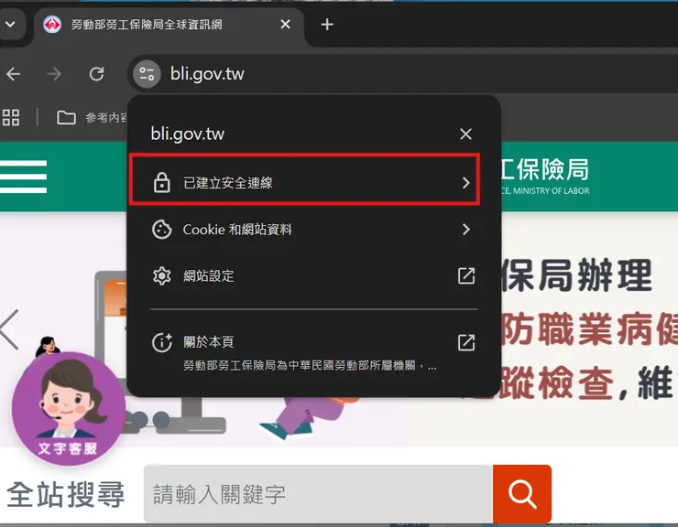Click the 請輸入關鍵字 search field
Image resolution: width=678 pixels, height=527 pixels.
318,494
